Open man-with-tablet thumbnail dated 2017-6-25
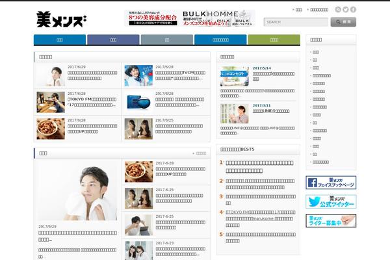This screenshot has height=260, width=390. 139,225
